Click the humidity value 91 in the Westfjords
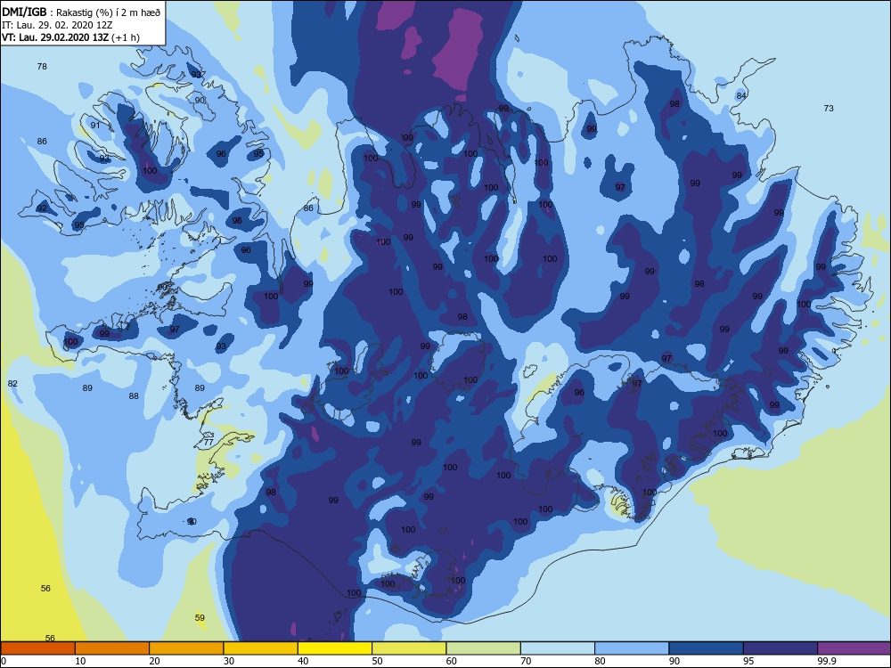Screen dimensions: 891x668 pyautogui.click(x=95, y=125)
